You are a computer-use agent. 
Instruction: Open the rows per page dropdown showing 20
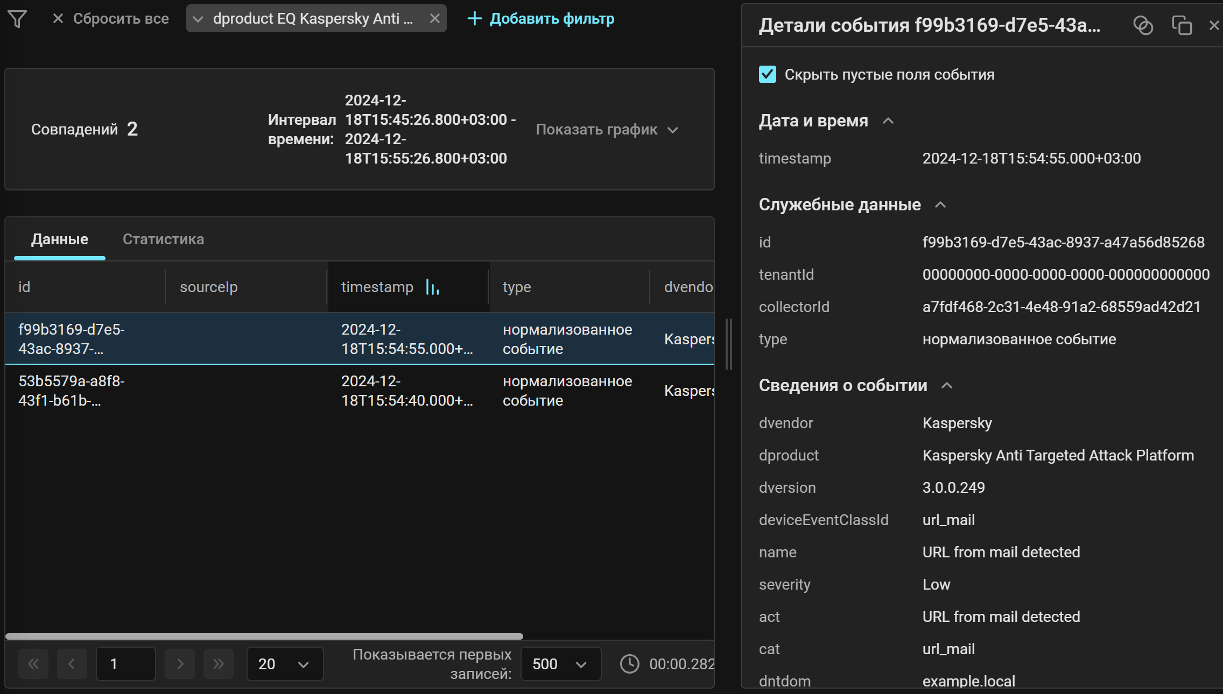click(285, 664)
